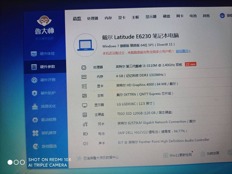Open 功耗估算 button
Image resolution: width=232 pixels, height=174 pixels.
[x=210, y=153]
